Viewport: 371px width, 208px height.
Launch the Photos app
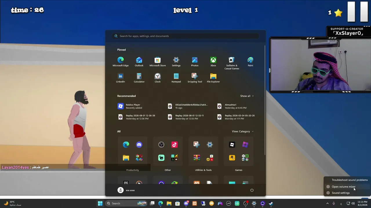pyautogui.click(x=195, y=62)
